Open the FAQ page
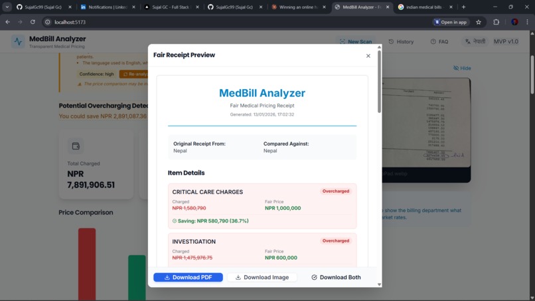535x301 pixels. [x=439, y=42]
